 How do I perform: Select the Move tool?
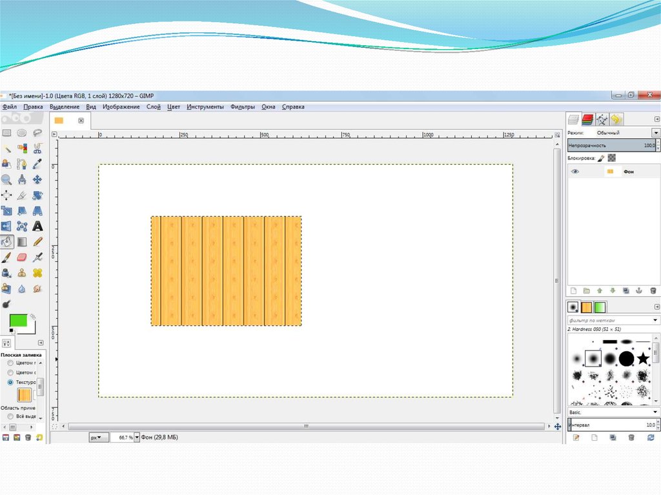tap(37, 179)
